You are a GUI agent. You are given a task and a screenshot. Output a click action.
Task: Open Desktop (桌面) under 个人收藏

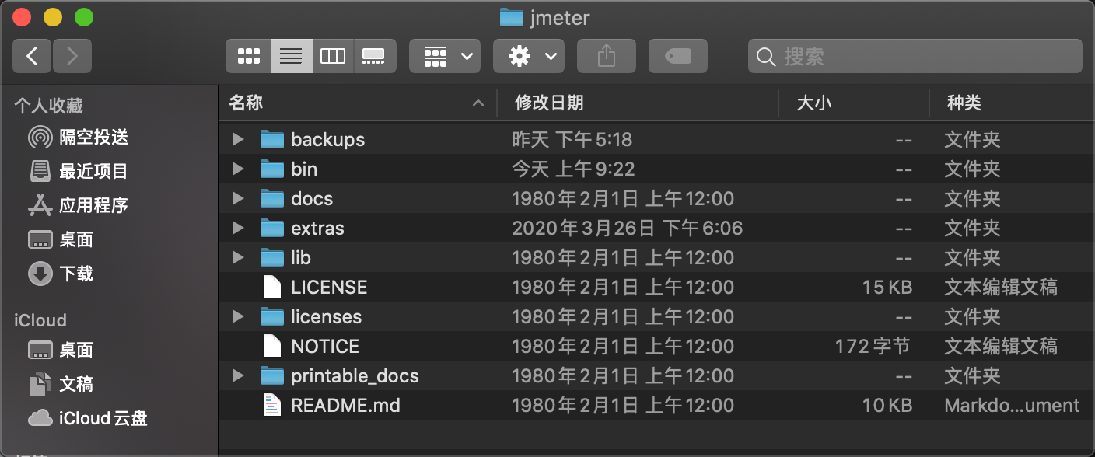pyautogui.click(x=61, y=240)
